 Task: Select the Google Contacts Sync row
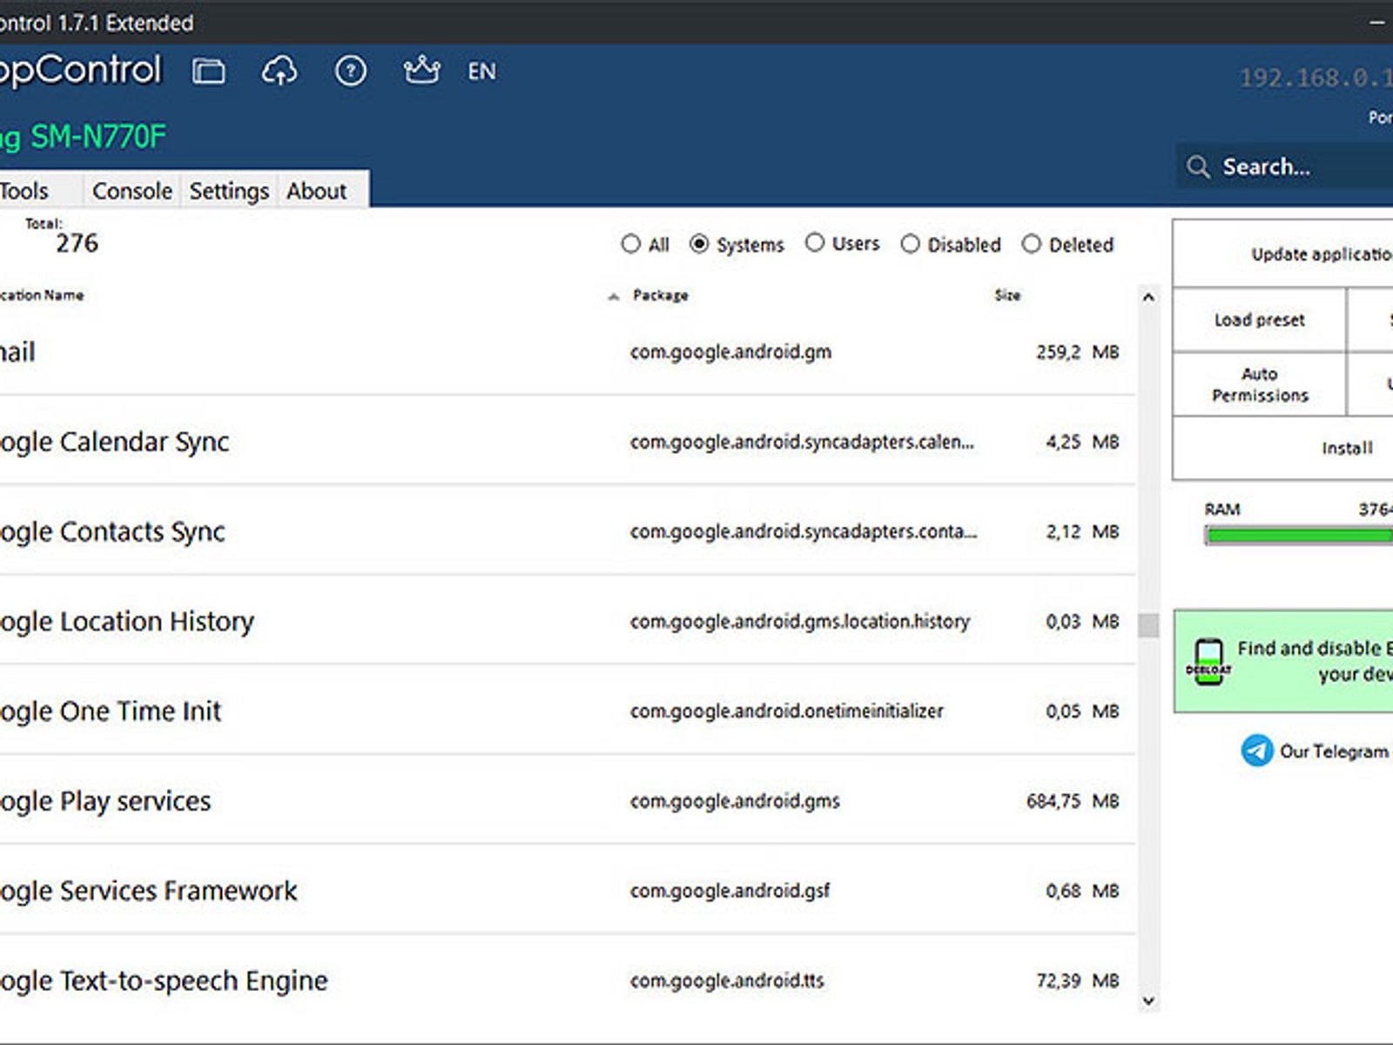568,531
